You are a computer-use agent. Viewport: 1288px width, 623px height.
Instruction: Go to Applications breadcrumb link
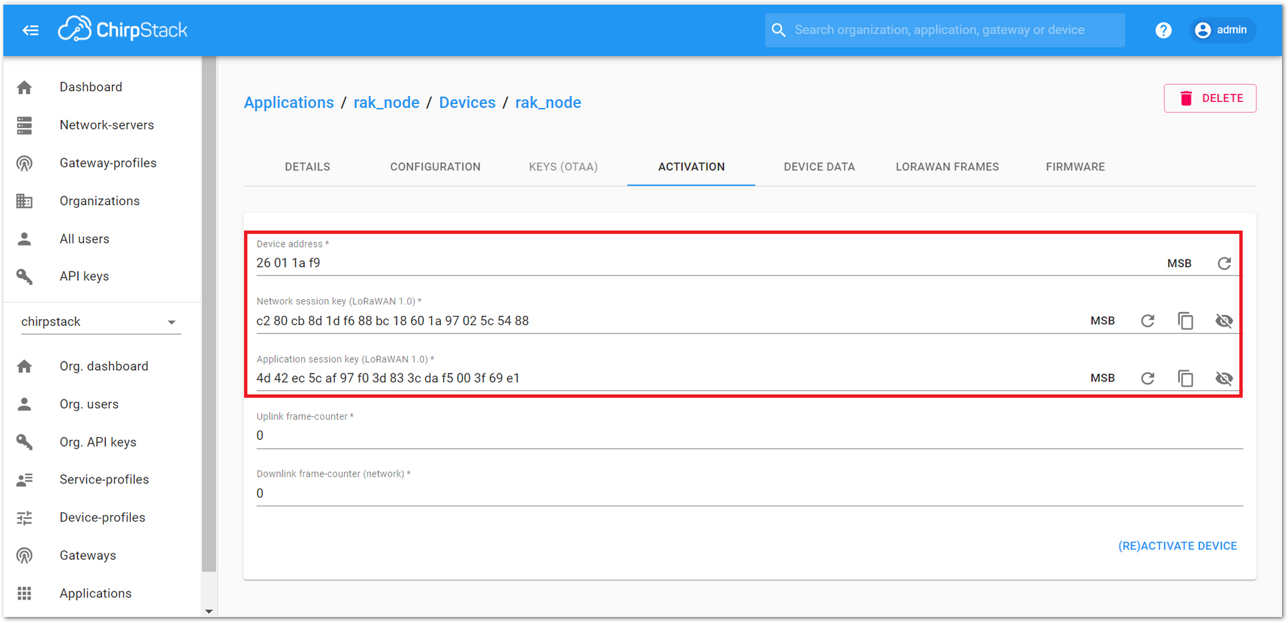pyautogui.click(x=288, y=103)
